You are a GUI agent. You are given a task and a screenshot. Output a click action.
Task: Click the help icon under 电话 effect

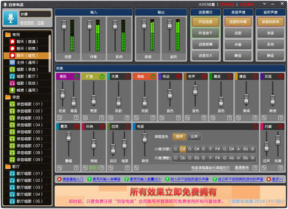179,117
